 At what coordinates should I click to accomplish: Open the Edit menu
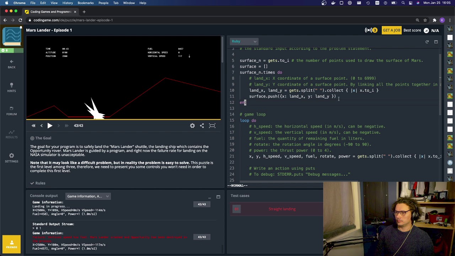pos(43,3)
